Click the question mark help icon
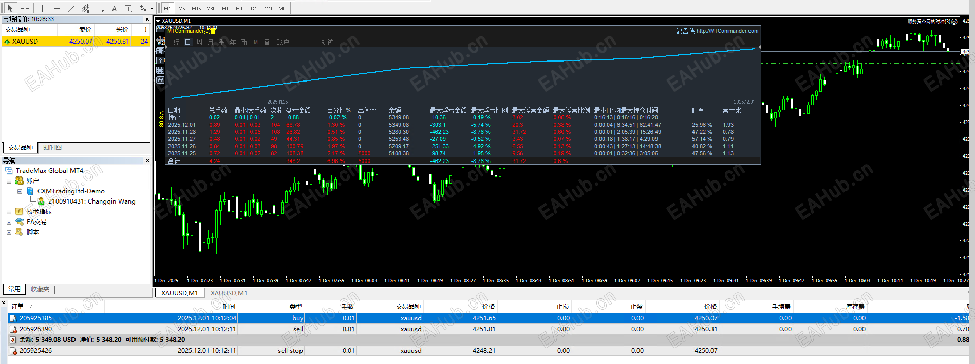 coord(160,60)
